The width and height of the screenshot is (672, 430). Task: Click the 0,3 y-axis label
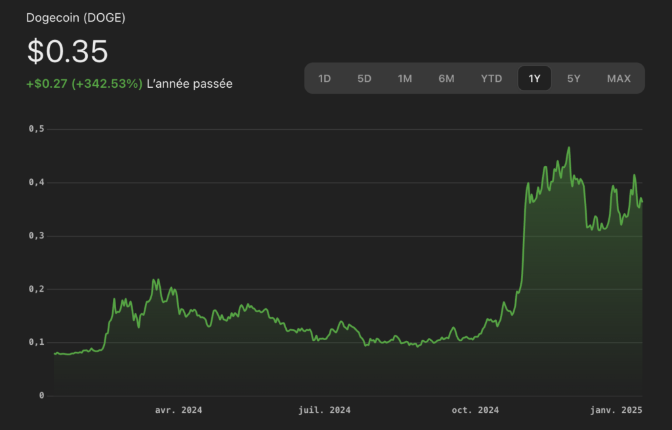(36, 236)
